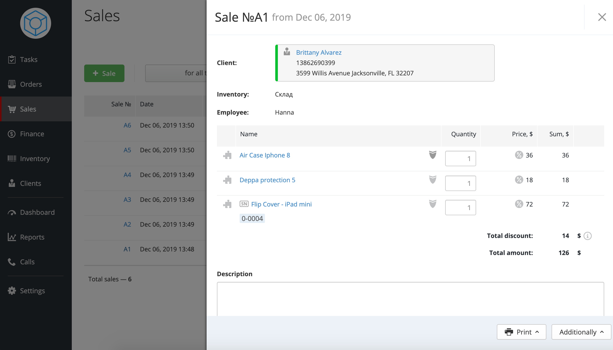The height and width of the screenshot is (350, 613).
Task: Click the quantity field for Flip Cover
Action: [x=460, y=208]
